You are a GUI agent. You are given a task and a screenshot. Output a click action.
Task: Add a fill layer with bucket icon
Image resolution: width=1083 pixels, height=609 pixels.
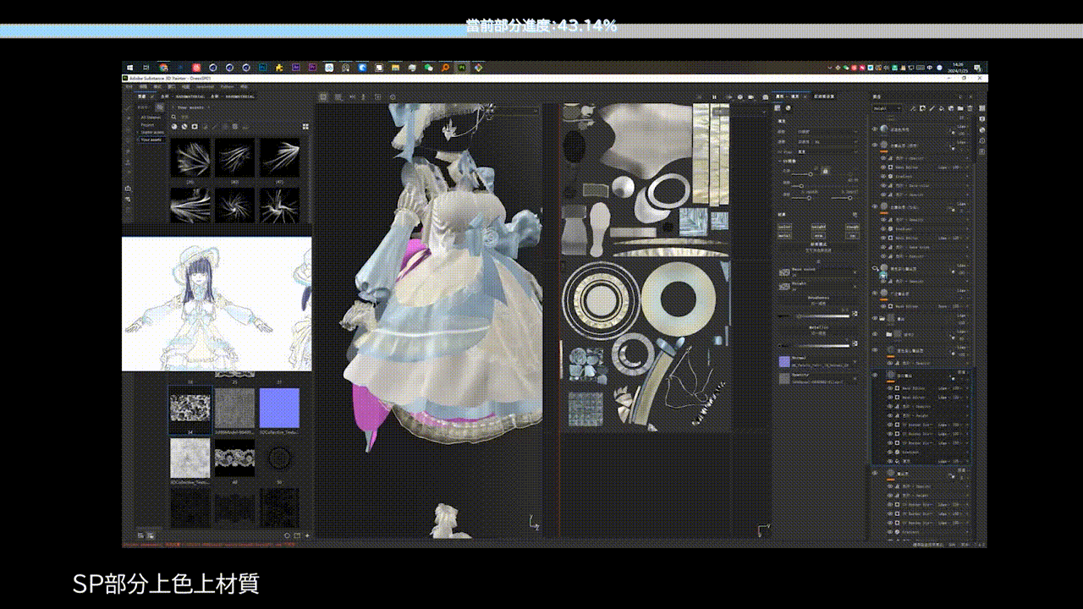[941, 108]
